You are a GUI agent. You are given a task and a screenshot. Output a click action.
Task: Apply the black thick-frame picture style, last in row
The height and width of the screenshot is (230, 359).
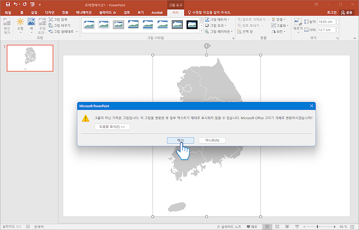[x=192, y=24]
